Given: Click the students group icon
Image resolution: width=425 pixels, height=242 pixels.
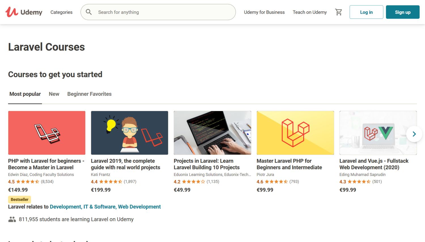Looking at the screenshot, I should tap(12, 219).
